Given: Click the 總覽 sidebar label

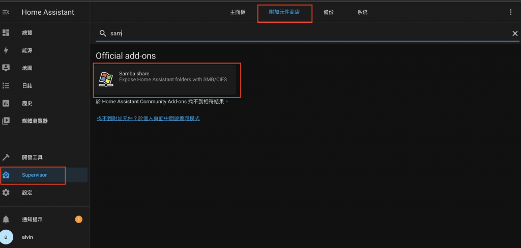Looking at the screenshot, I should [27, 33].
